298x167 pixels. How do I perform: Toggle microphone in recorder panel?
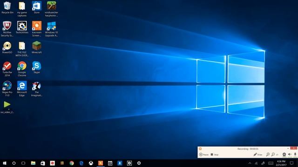pyautogui.click(x=295, y=154)
